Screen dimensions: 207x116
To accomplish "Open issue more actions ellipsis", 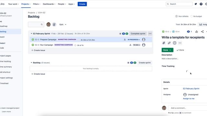I will (x=180, y=43).
